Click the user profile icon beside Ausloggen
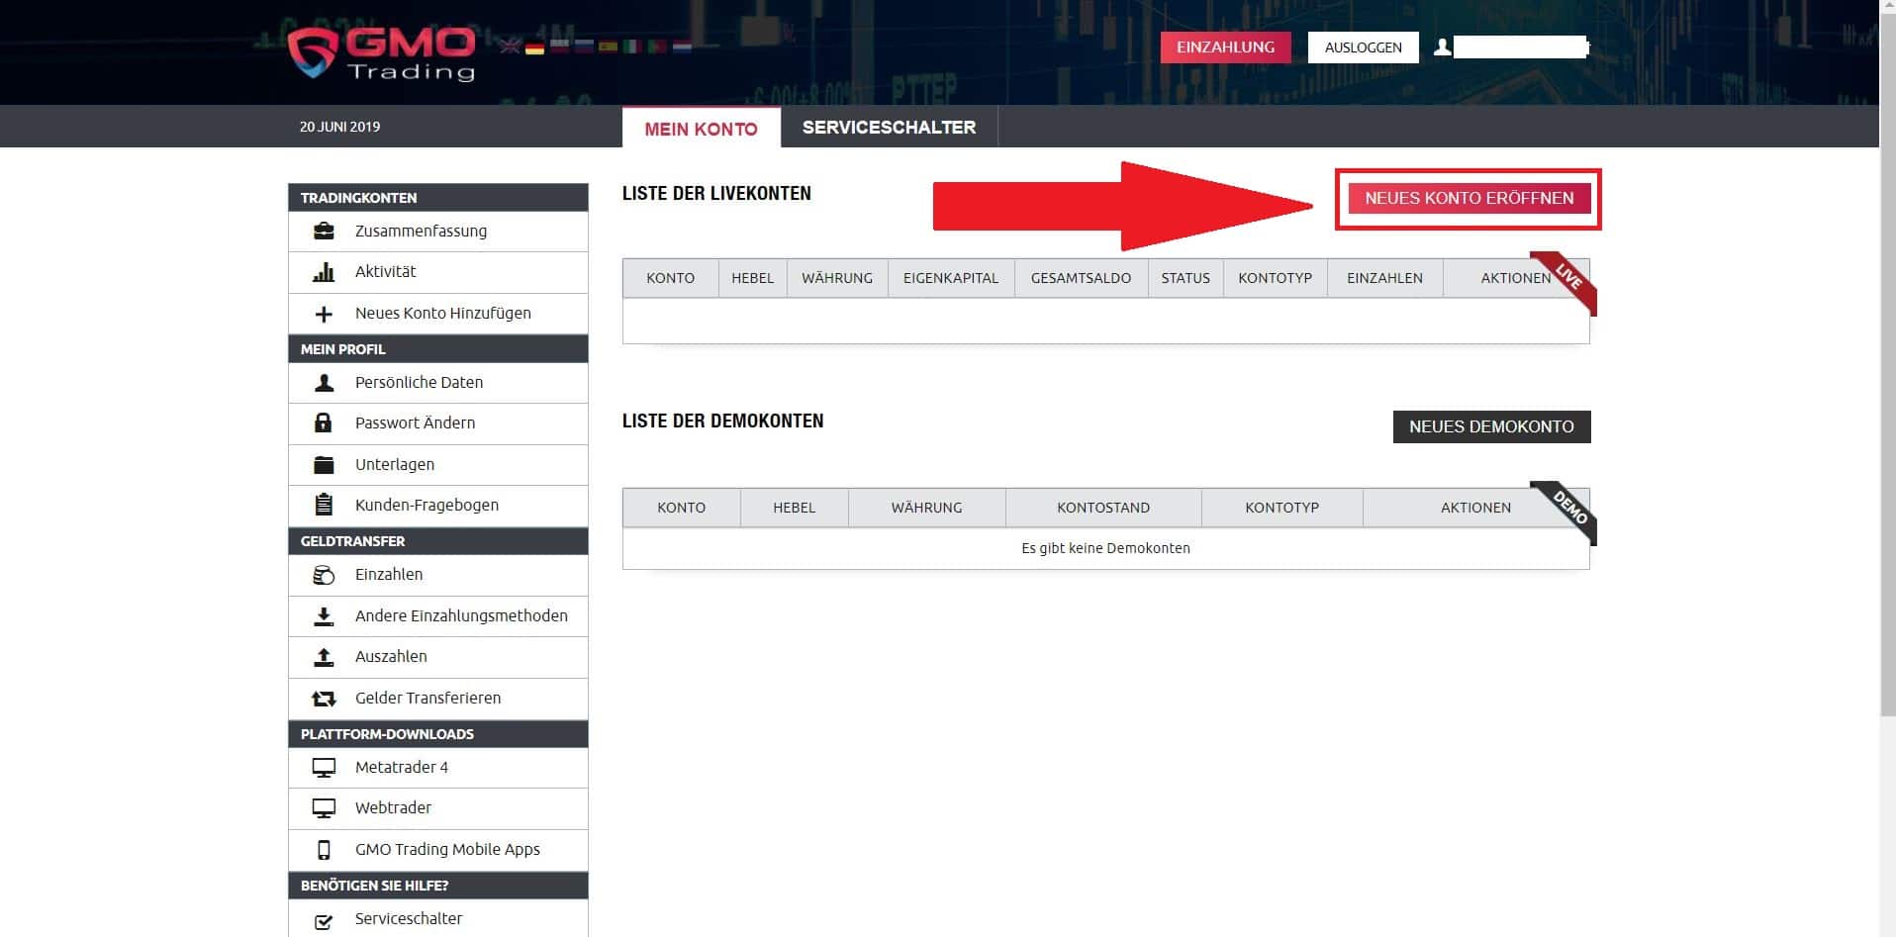 [x=1443, y=47]
